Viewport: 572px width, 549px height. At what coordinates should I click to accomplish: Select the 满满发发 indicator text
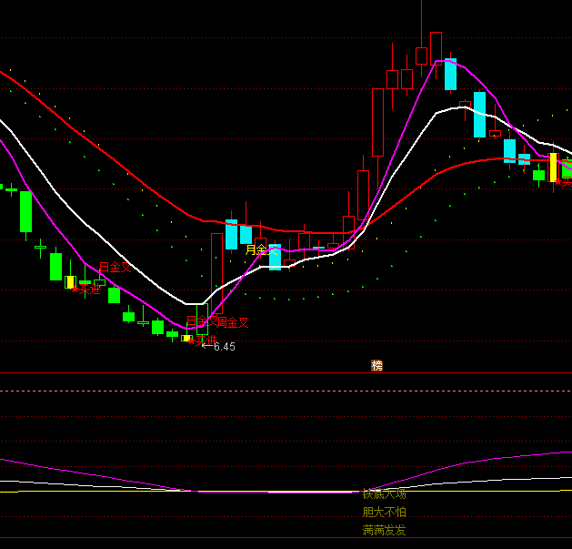pyautogui.click(x=384, y=530)
